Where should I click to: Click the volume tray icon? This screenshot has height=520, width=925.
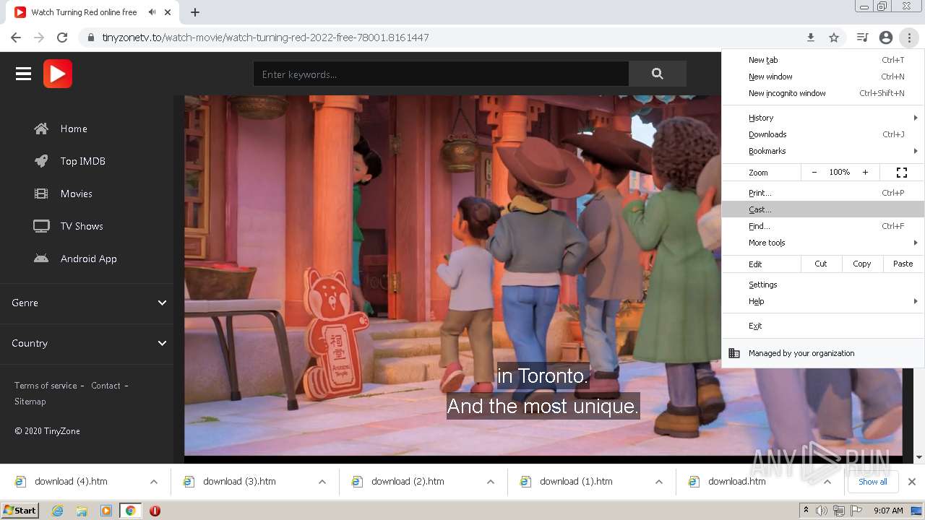(x=822, y=511)
